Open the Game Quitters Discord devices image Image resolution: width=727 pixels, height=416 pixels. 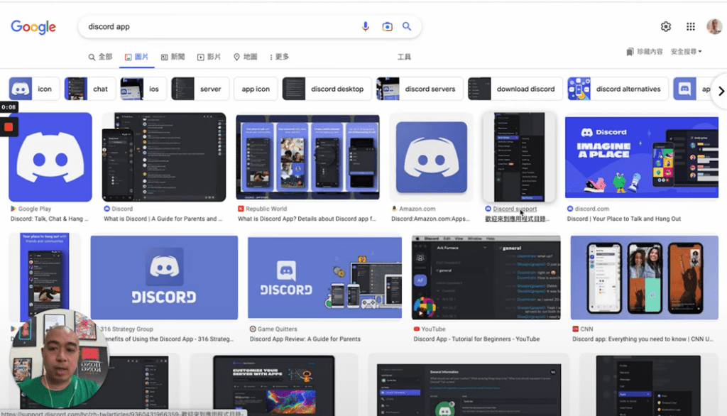click(x=324, y=278)
